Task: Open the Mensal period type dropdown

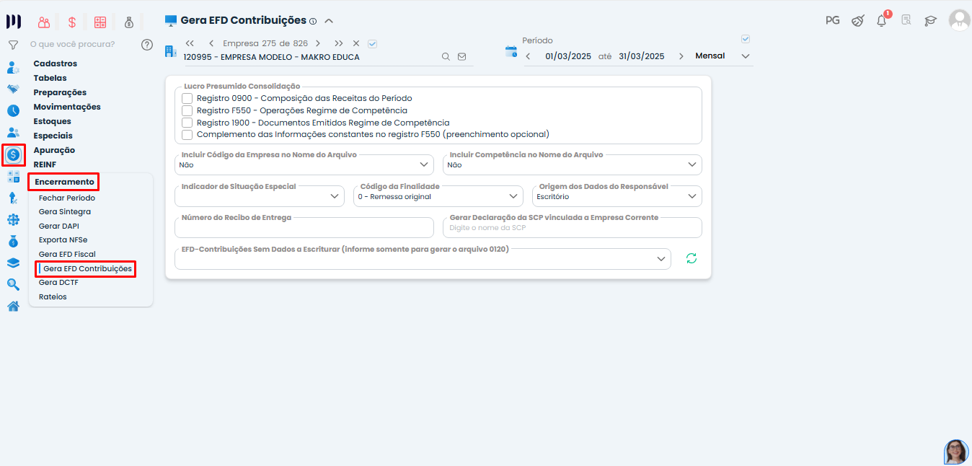Action: pyautogui.click(x=723, y=56)
